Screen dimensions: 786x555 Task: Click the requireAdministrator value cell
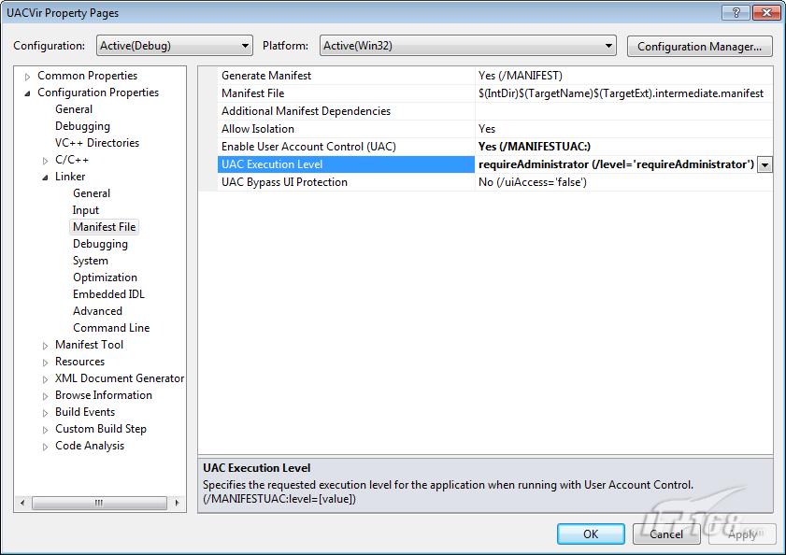point(616,164)
